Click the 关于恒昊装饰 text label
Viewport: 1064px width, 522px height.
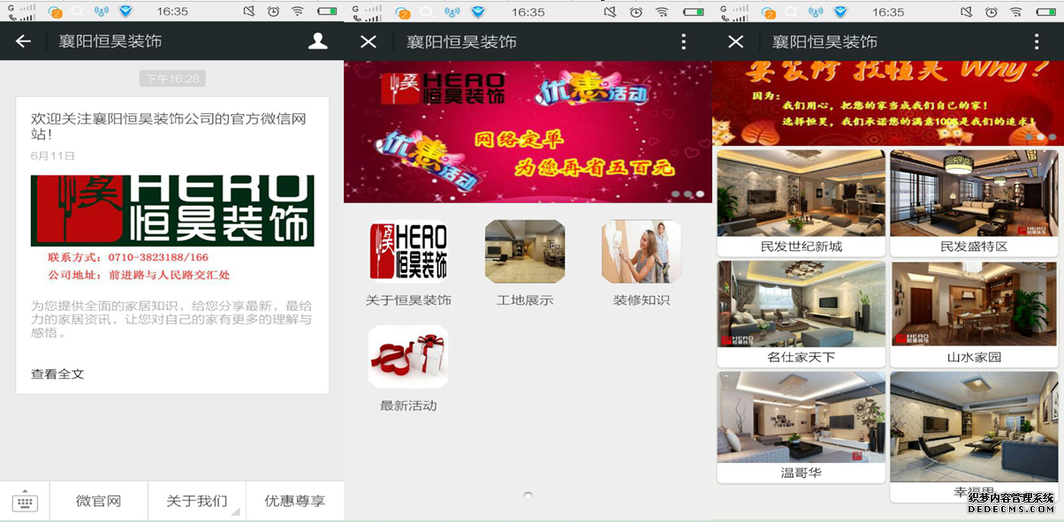[408, 300]
